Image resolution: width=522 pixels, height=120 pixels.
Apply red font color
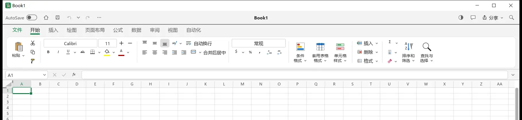[x=121, y=52]
